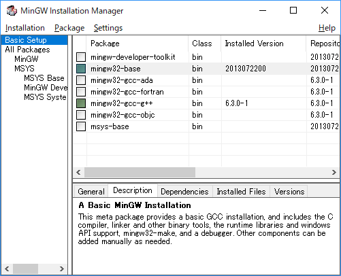
Task: Select the mingw32-gcc-fortran package name
Action: pyautogui.click(x=127, y=92)
